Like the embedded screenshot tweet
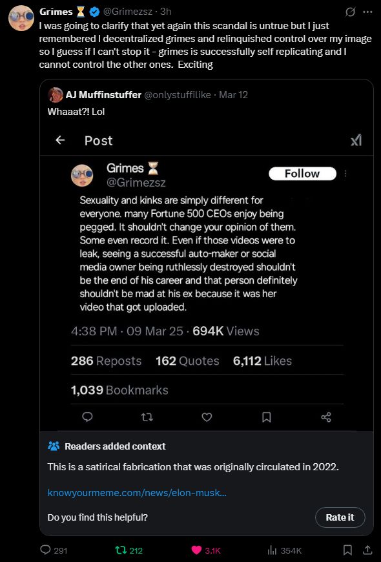 207,417
